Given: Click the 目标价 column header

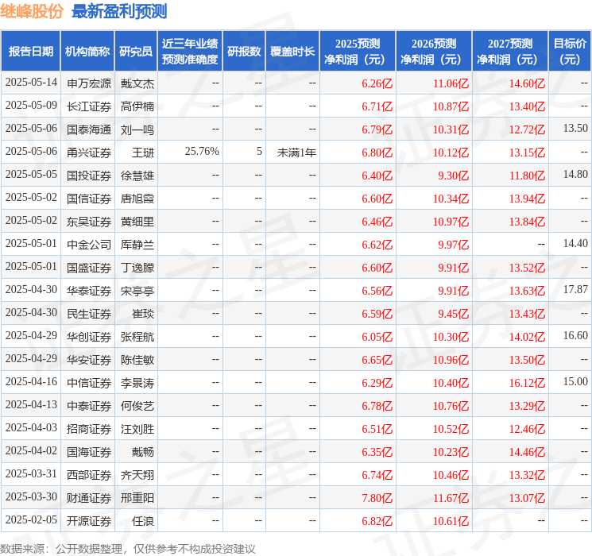Looking at the screenshot, I should click(x=570, y=52).
